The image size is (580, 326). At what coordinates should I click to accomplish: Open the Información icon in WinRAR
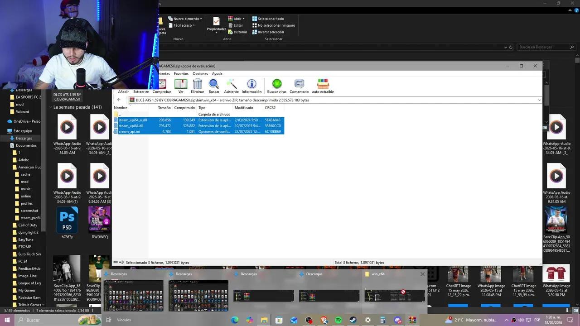pos(251,84)
